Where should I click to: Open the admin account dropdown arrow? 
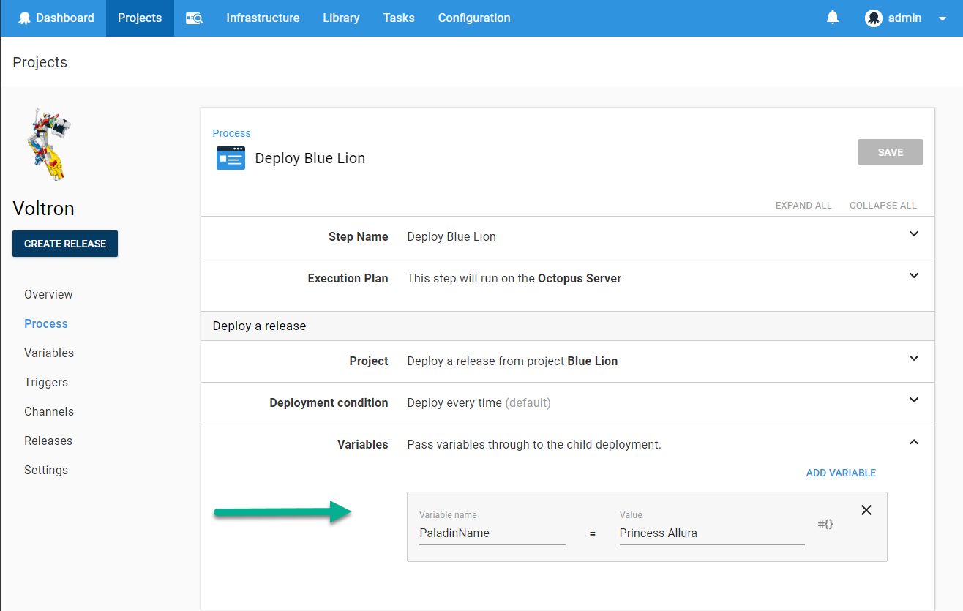click(x=943, y=18)
